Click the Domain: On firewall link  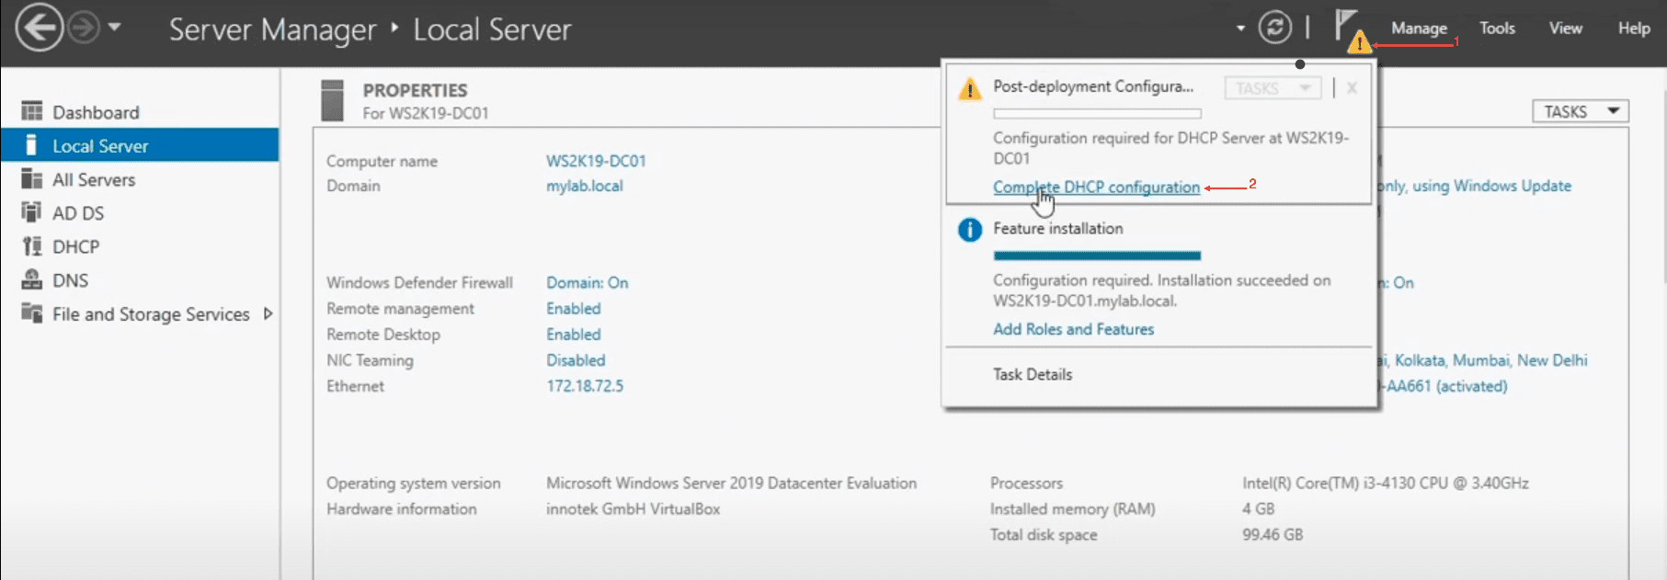point(588,282)
